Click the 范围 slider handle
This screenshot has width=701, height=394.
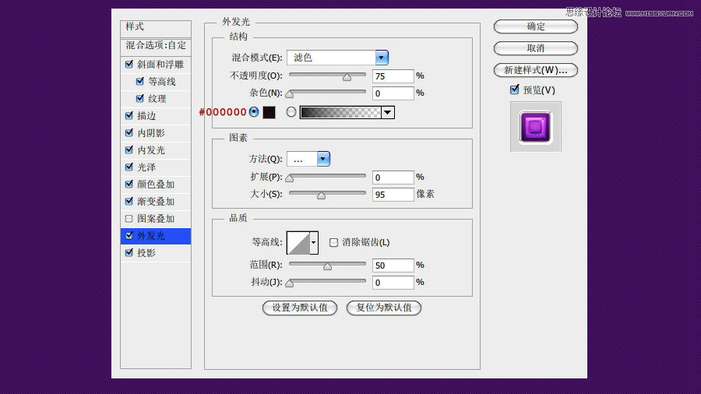(327, 266)
